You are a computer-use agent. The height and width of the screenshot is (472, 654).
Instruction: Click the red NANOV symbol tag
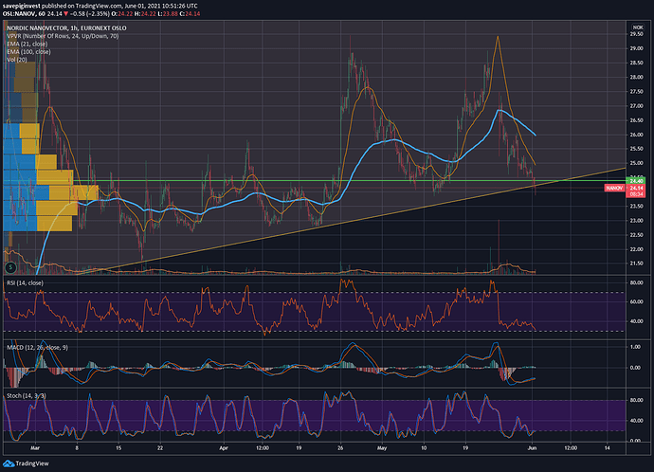coord(614,188)
